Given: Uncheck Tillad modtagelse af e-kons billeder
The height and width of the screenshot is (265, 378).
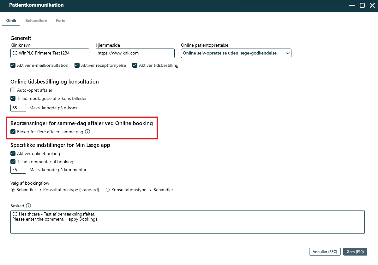Looking at the screenshot, I should tap(13, 98).
